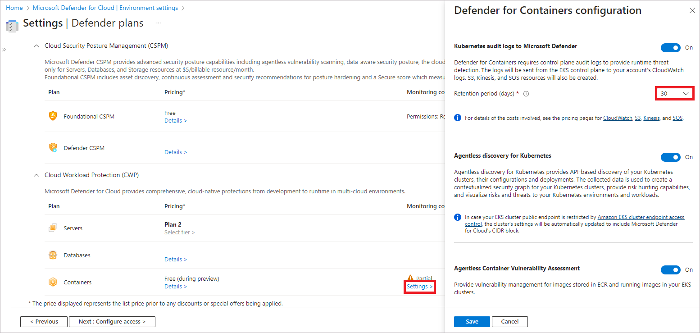Image resolution: width=700 pixels, height=333 pixels.
Task: Click the Pricing* column header in CSPM table
Action: coord(175,92)
